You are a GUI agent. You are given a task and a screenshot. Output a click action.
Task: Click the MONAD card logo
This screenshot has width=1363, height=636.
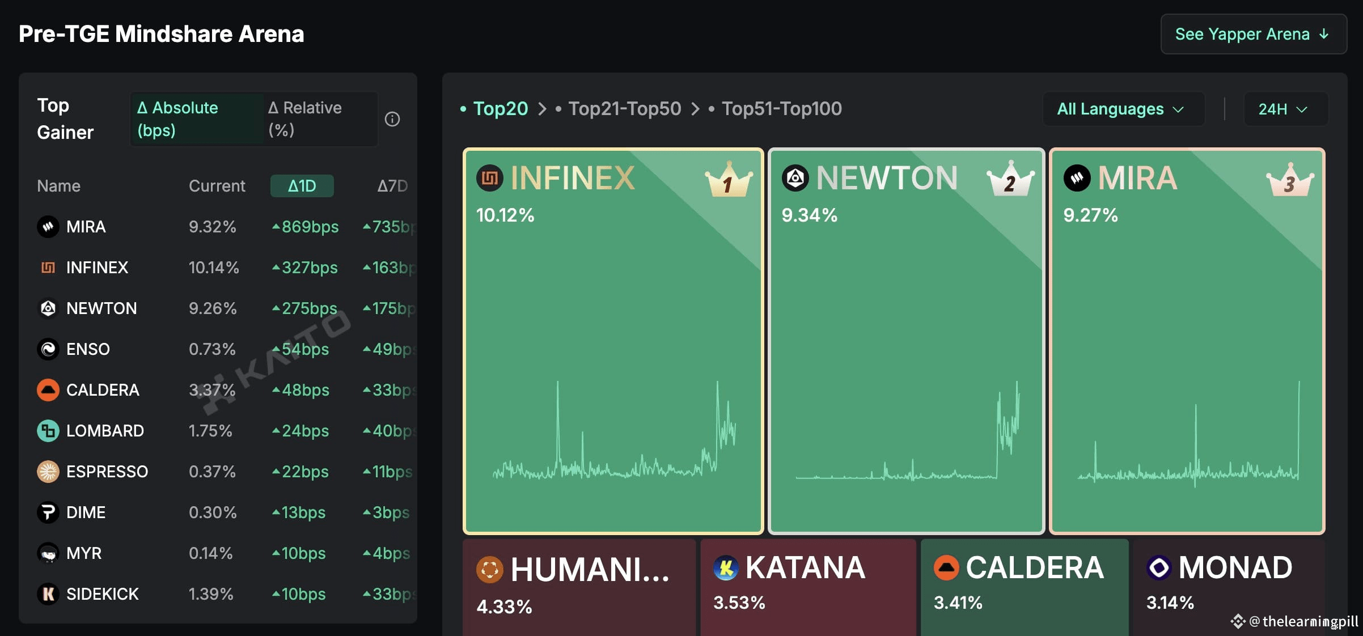[x=1159, y=567]
